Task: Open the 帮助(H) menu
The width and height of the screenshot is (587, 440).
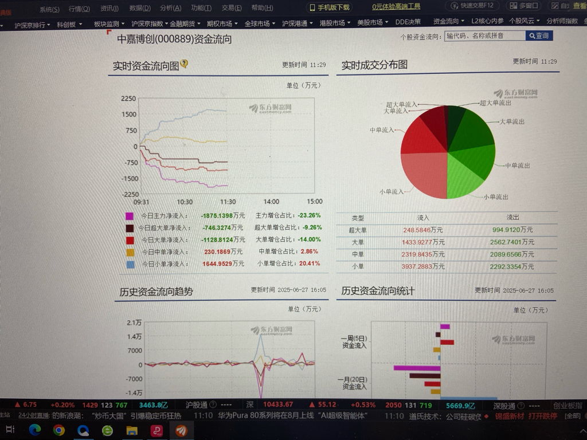Action: [262, 8]
